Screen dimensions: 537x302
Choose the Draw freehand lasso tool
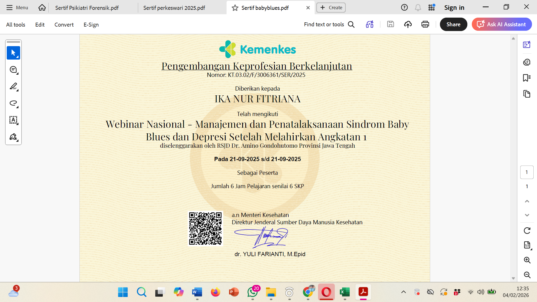pyautogui.click(x=13, y=103)
